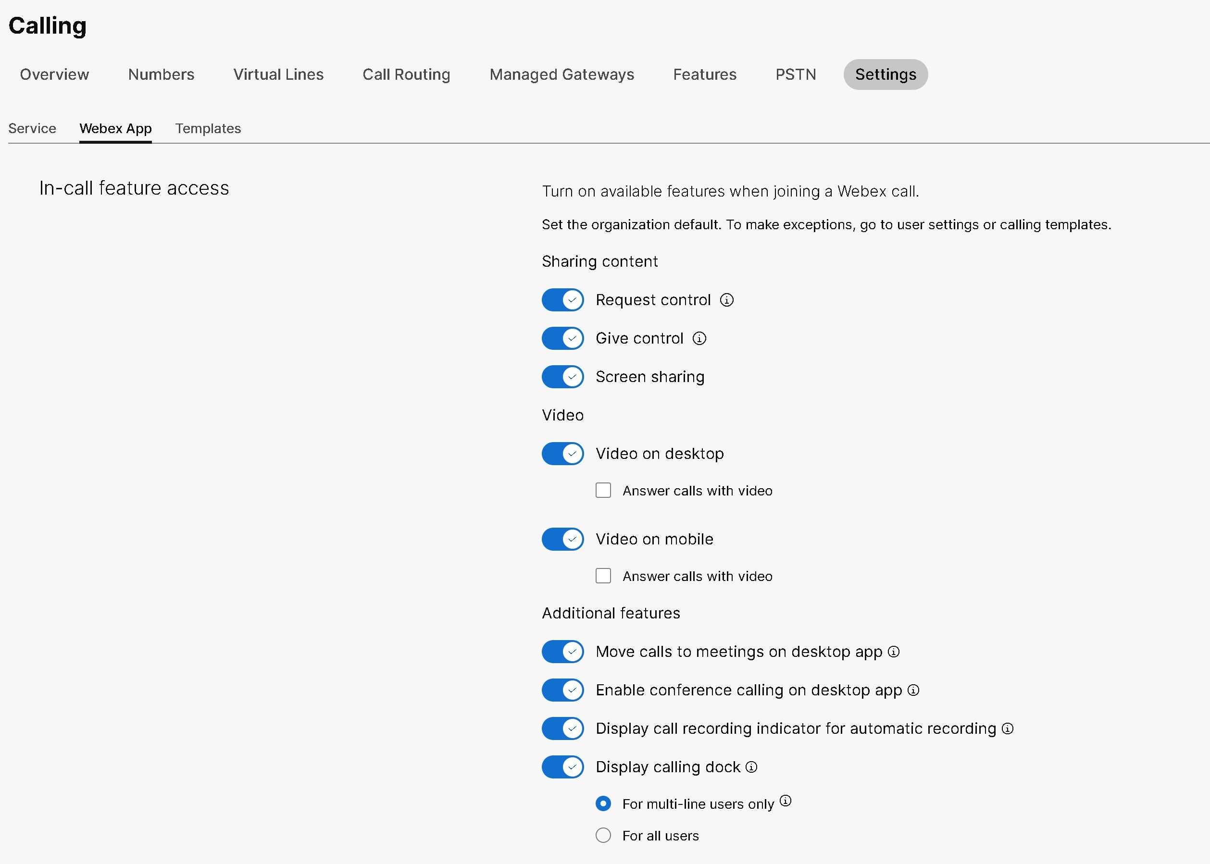Turn off Display calling dock
1210x864 pixels.
click(x=562, y=767)
